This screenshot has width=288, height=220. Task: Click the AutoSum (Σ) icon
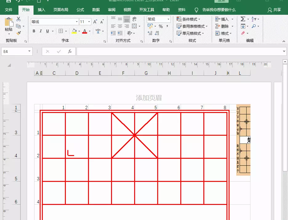coord(242,19)
